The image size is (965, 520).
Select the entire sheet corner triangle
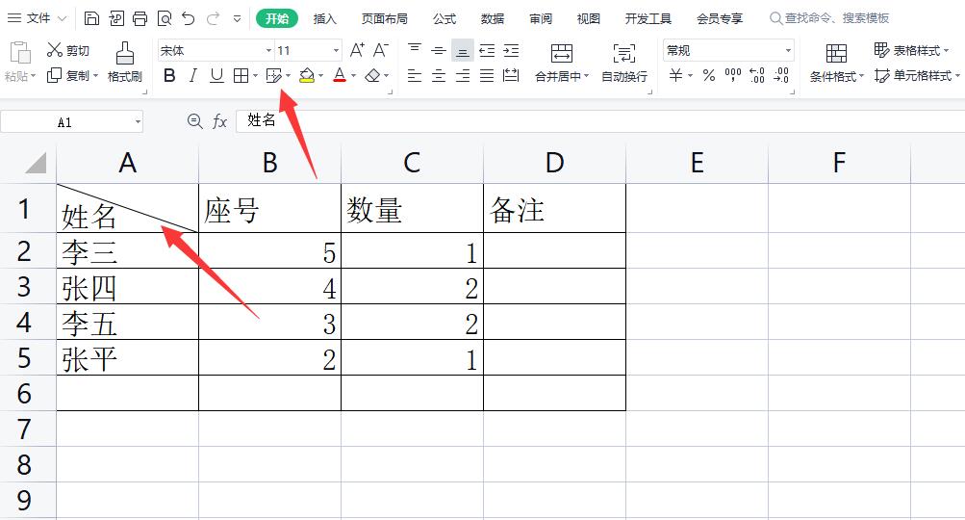[36, 164]
